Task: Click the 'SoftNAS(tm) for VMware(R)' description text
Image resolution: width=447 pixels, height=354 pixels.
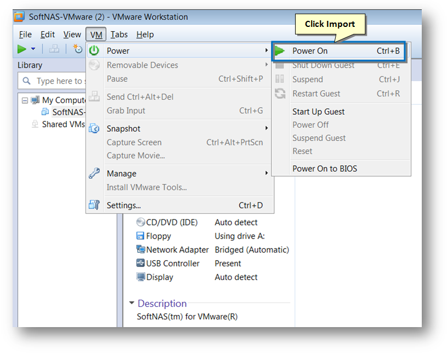Action: (x=187, y=316)
